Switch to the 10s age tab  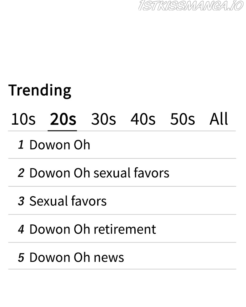point(23,119)
